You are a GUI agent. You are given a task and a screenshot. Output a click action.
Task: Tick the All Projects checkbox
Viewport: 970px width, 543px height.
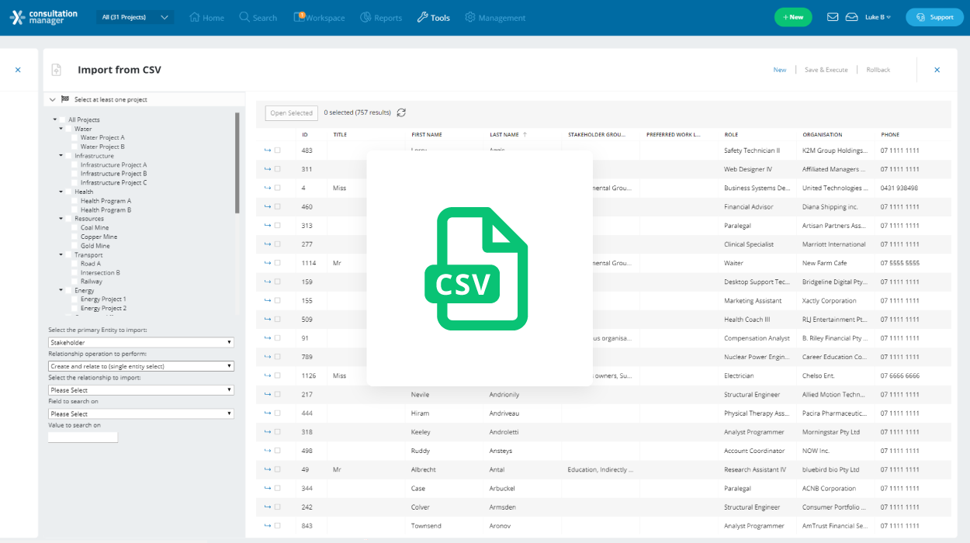(x=63, y=119)
